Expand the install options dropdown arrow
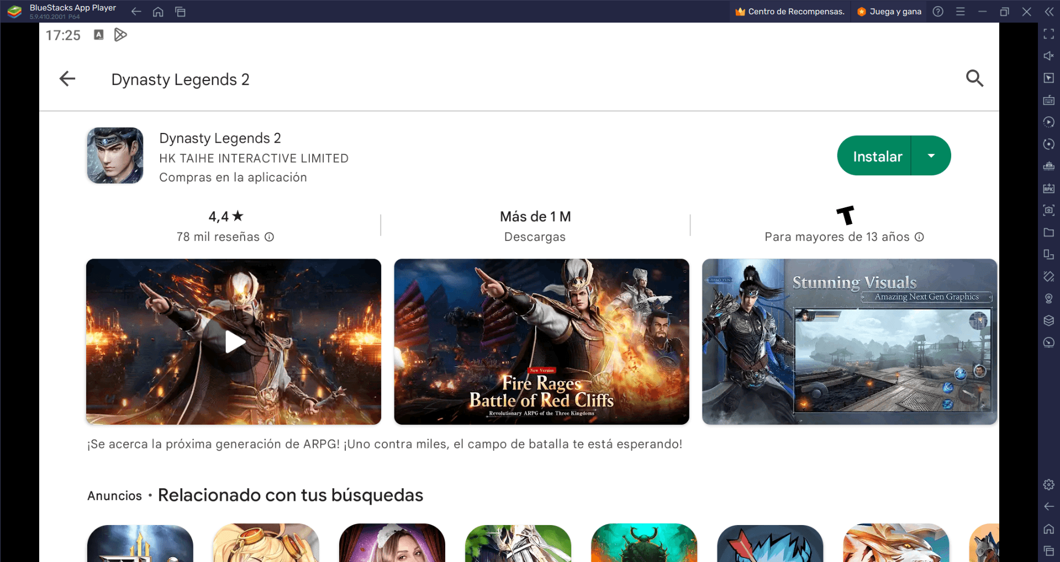Screen dimensions: 1060x562 point(931,156)
